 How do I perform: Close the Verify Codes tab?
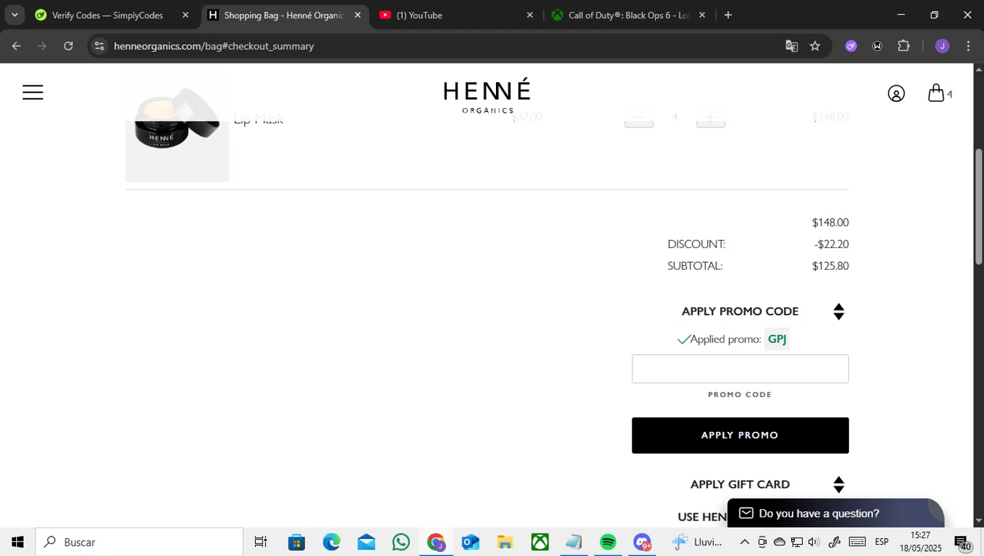click(x=186, y=15)
